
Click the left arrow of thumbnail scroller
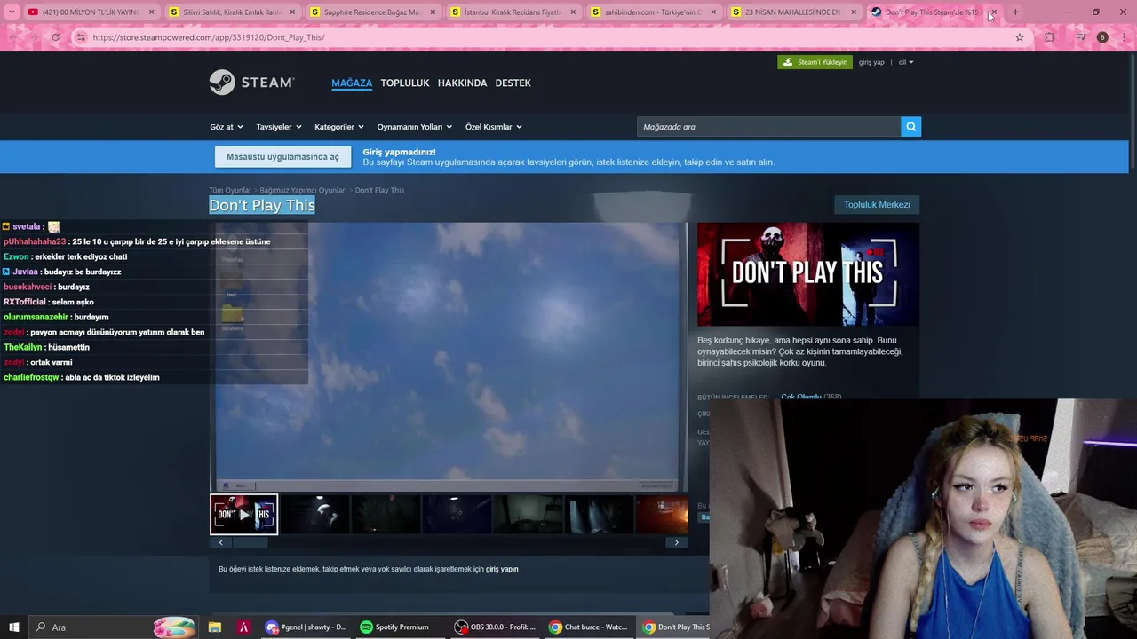point(220,542)
